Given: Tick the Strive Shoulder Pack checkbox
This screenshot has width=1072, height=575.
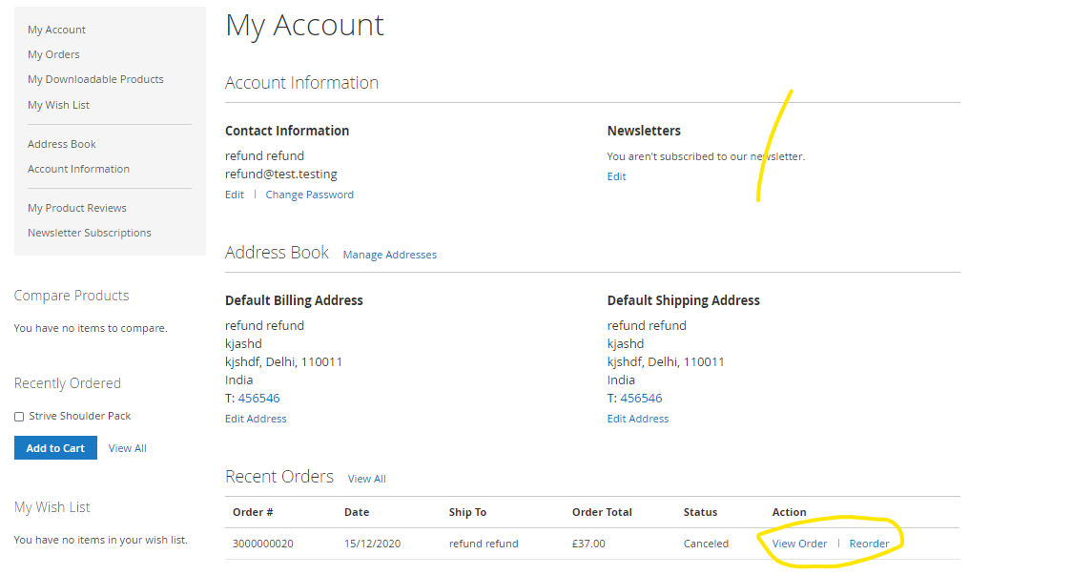Looking at the screenshot, I should 19,417.
